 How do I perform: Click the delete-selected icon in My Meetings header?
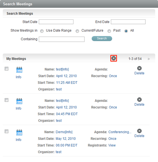(114, 58)
